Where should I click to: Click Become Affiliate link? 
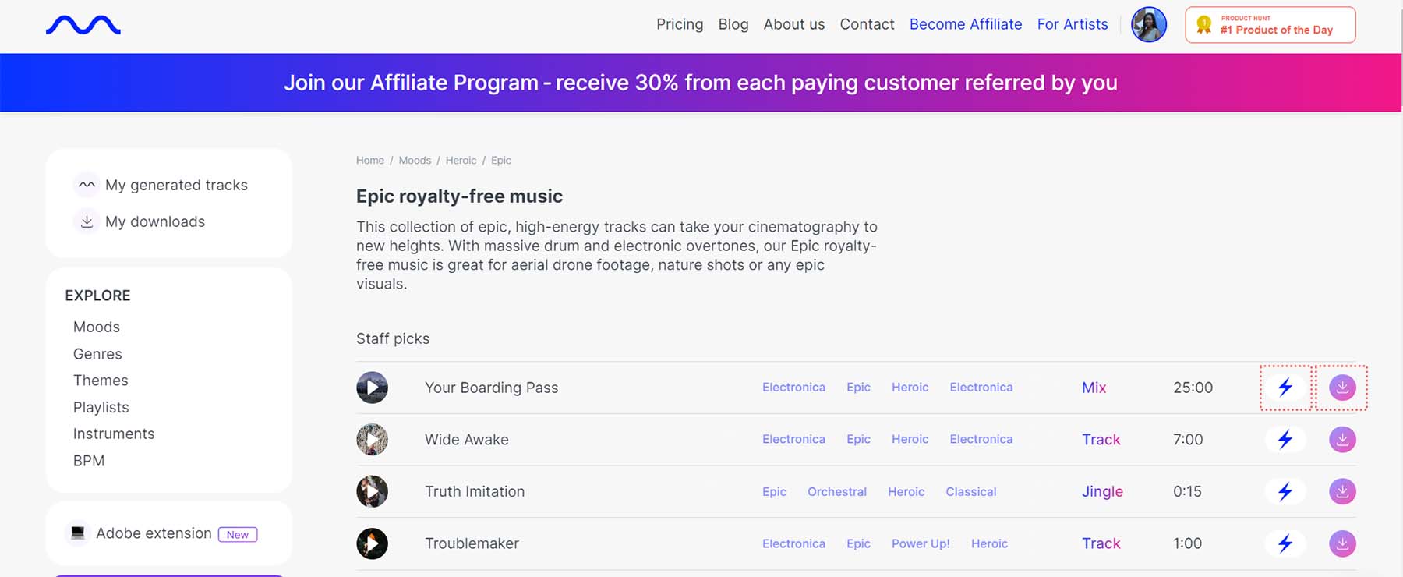[966, 24]
